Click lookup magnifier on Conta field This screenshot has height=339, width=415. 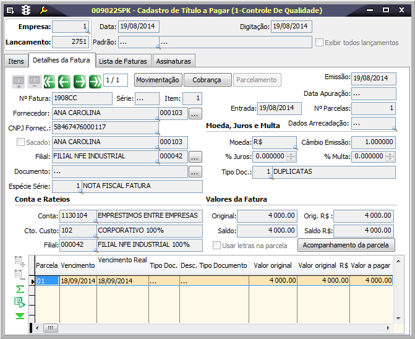[x=95, y=221]
